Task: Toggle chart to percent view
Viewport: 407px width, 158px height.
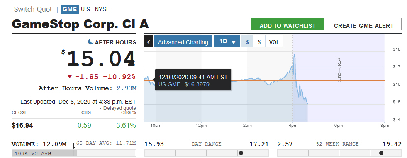Action: (x=259, y=42)
